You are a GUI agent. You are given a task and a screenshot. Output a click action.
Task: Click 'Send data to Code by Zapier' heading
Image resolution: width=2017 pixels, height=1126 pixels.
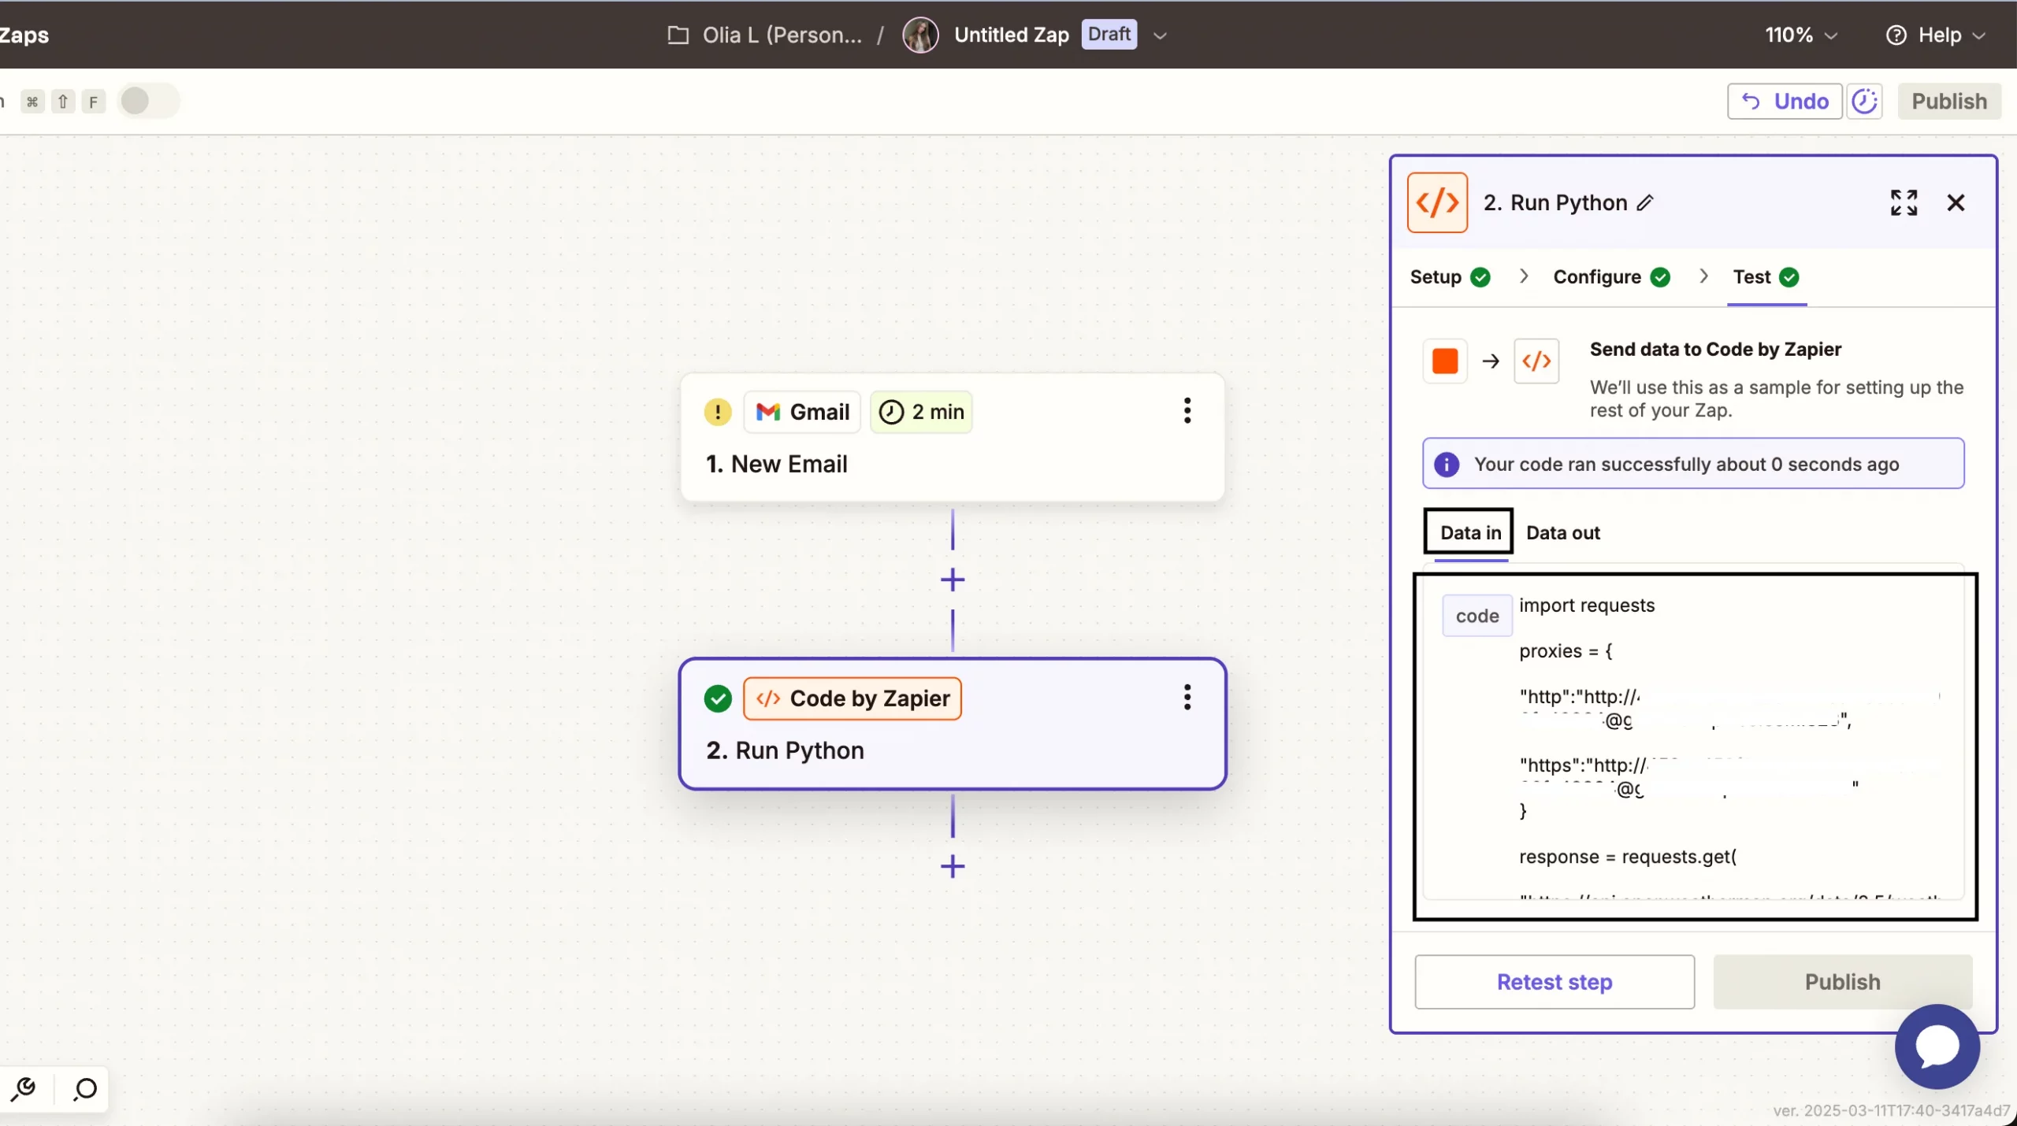click(x=1714, y=349)
